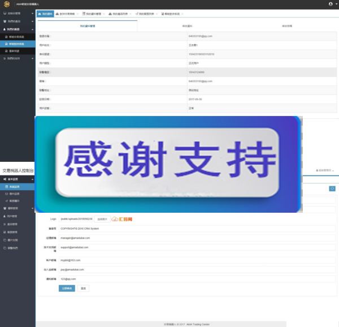Click the highlighted blue sidebar item in top menu
Image resolution: width=339 pixels, height=327 pixels.
pyautogui.click(x=17, y=44)
